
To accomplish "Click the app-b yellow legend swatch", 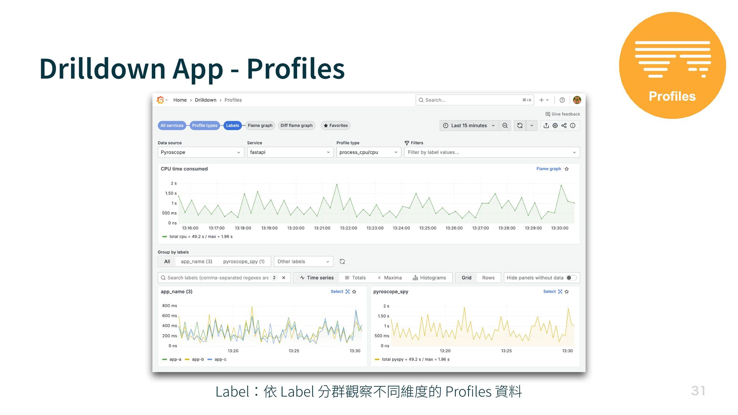I will click(187, 360).
